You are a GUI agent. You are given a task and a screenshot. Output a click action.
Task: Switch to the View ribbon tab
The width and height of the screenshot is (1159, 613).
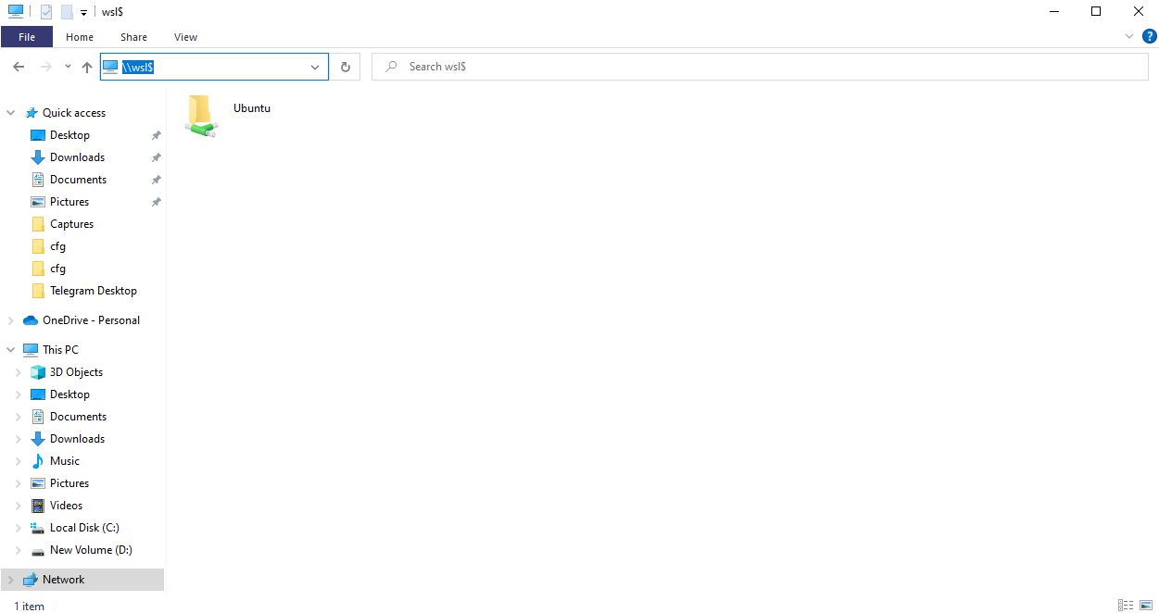click(185, 37)
